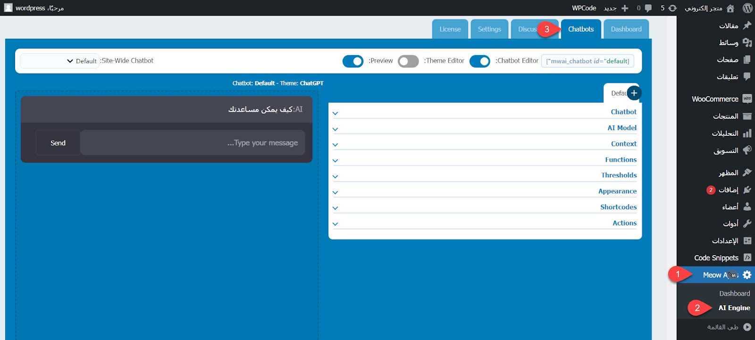Screen dimensions: 755x340
Task: Click AI Engine submenu link
Action: pyautogui.click(x=734, y=308)
